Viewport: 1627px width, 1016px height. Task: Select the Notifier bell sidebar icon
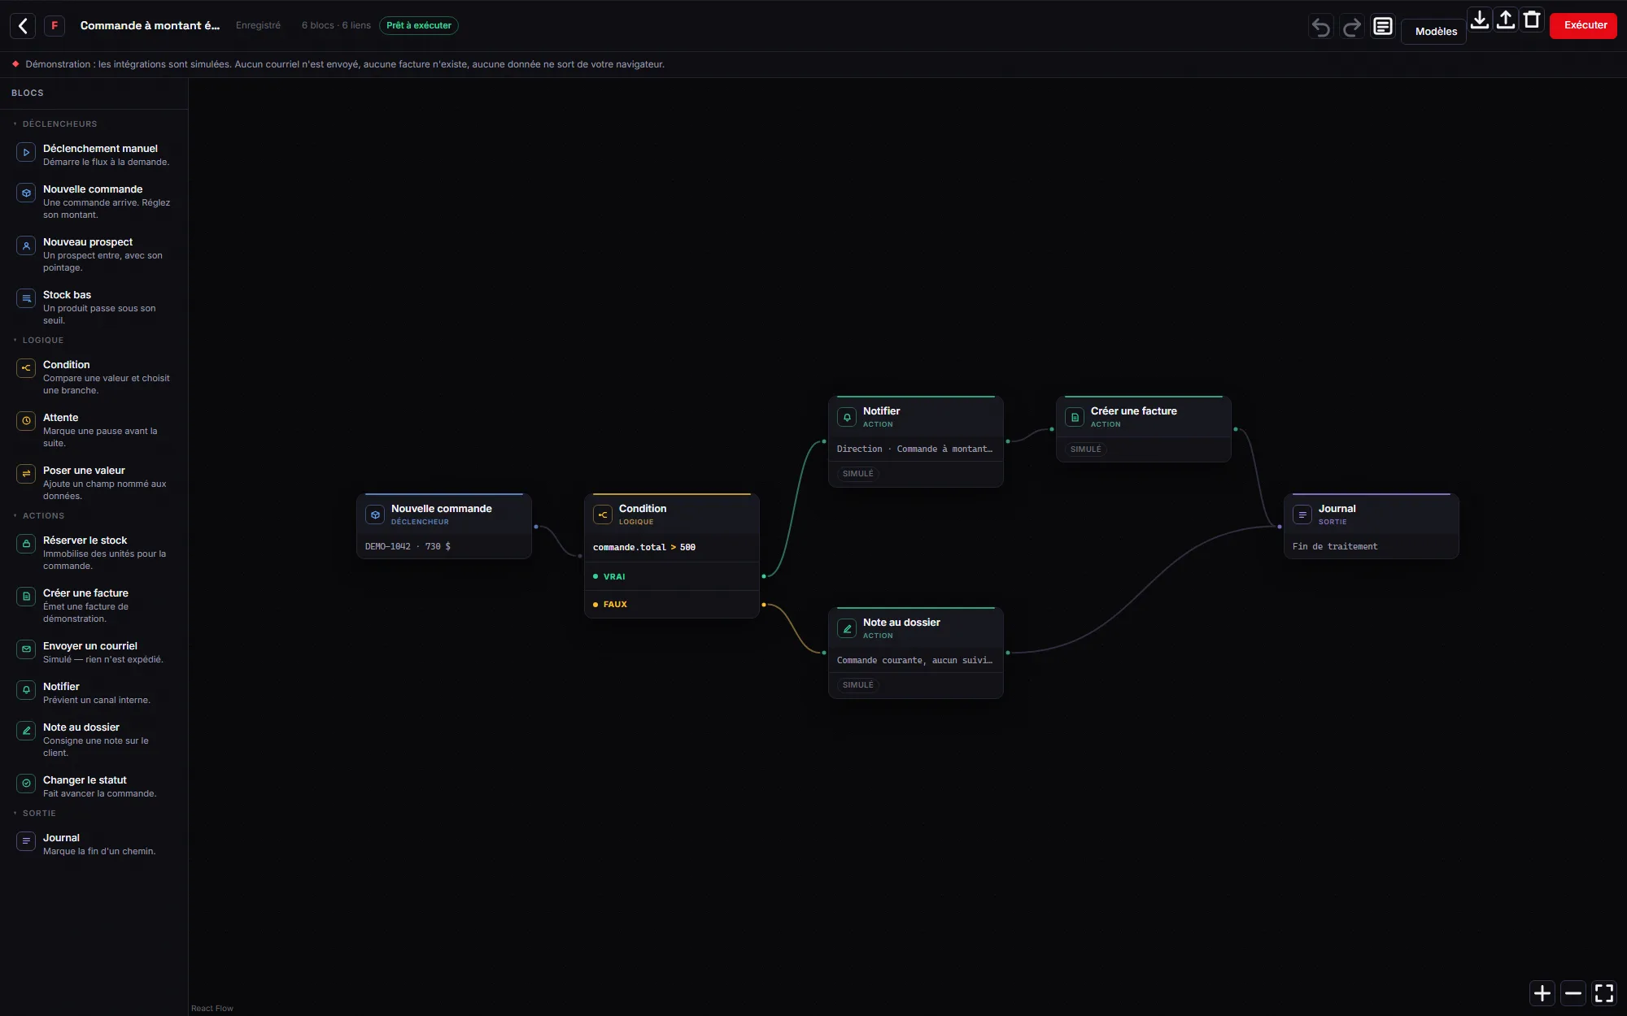point(26,690)
